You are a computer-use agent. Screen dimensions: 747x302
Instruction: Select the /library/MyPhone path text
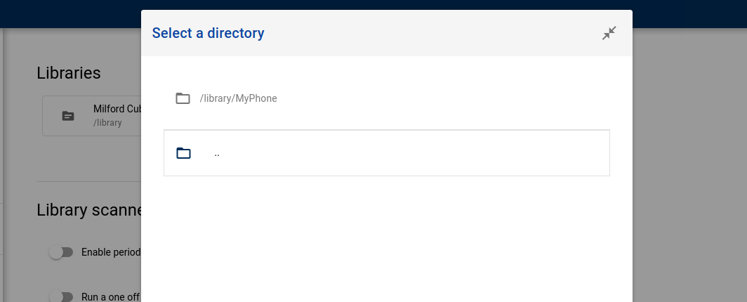pyautogui.click(x=238, y=98)
